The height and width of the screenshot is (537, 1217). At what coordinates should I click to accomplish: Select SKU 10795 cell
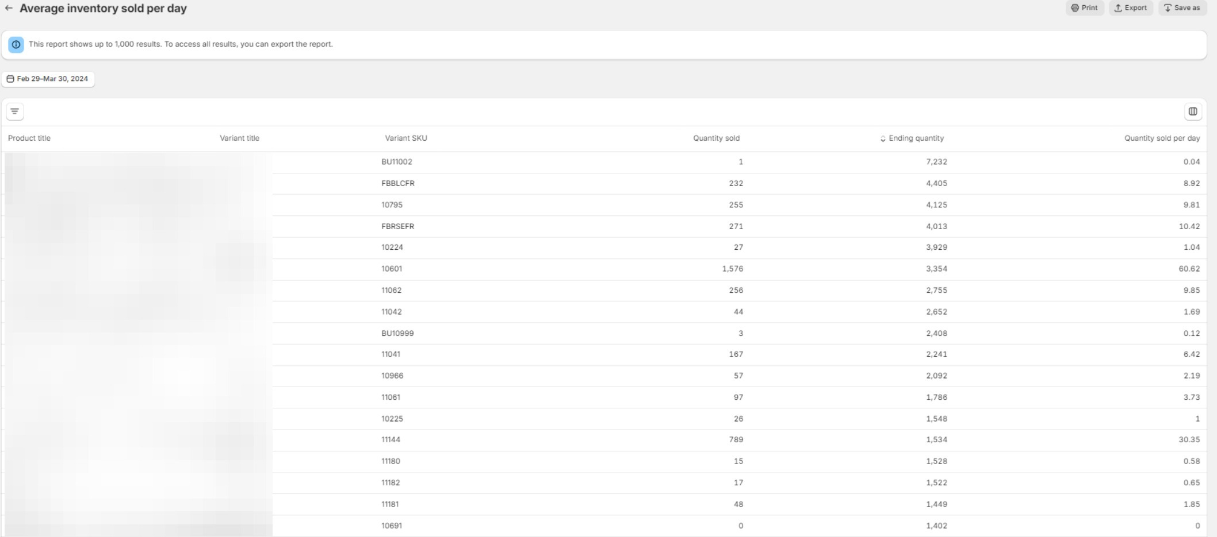[392, 205]
